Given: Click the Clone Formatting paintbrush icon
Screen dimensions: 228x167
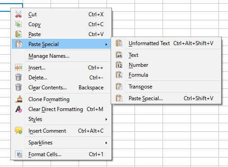Looking at the screenshot, I should pyautogui.click(x=19, y=99).
